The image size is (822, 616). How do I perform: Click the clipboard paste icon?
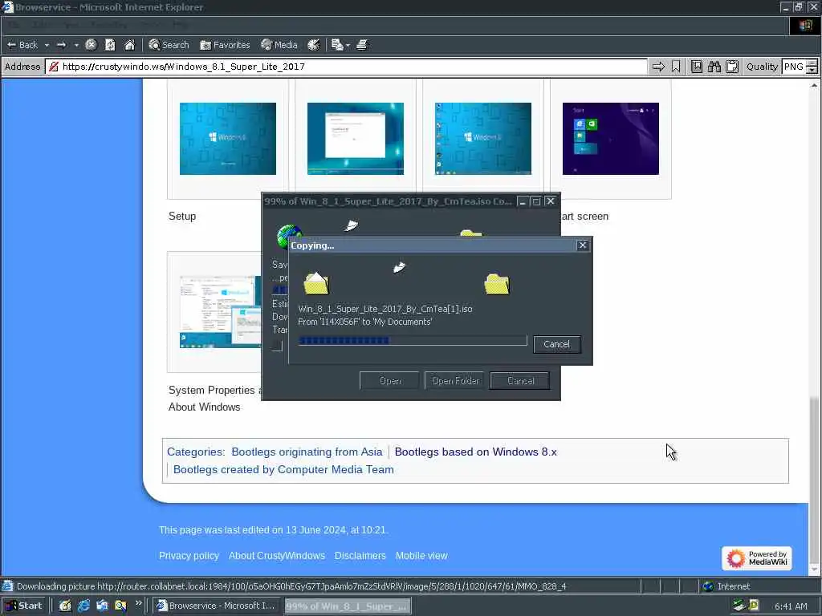click(732, 67)
